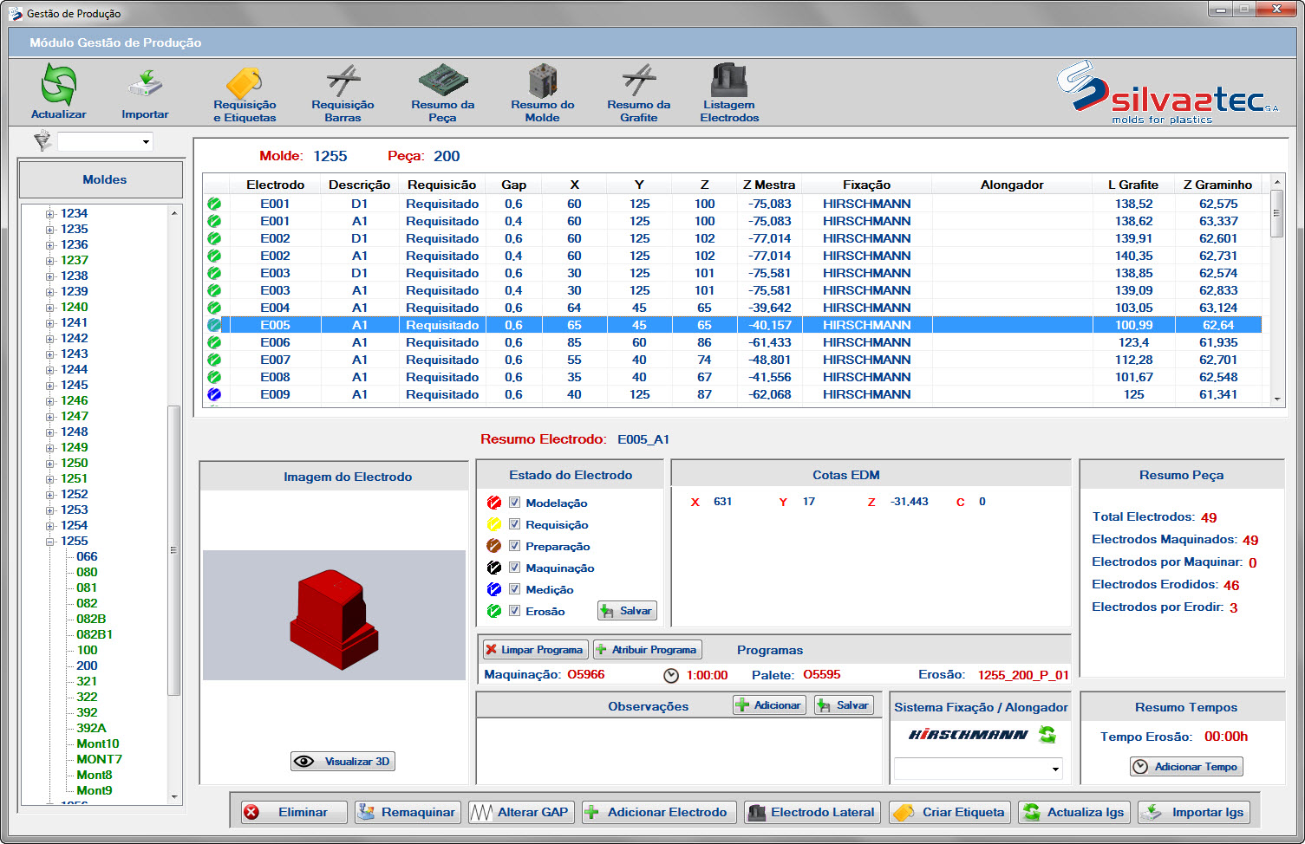This screenshot has width=1305, height=844.
Task: Open Requisição Barras toolbar icon
Action: 343,81
